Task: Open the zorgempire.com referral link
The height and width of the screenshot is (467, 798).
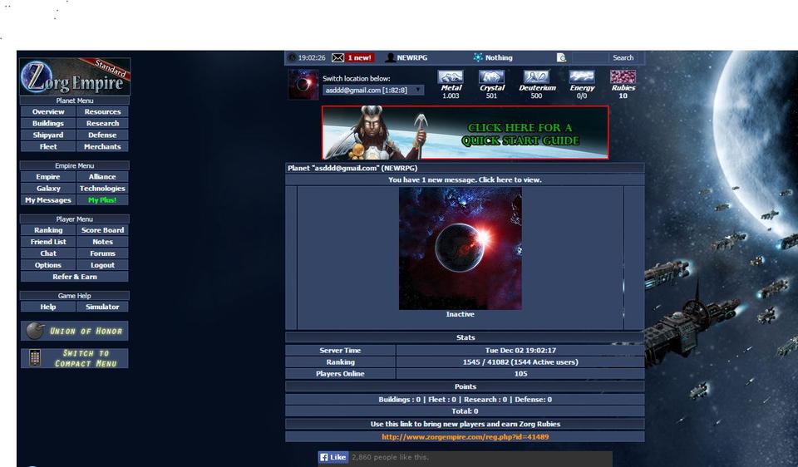Action: coord(465,436)
